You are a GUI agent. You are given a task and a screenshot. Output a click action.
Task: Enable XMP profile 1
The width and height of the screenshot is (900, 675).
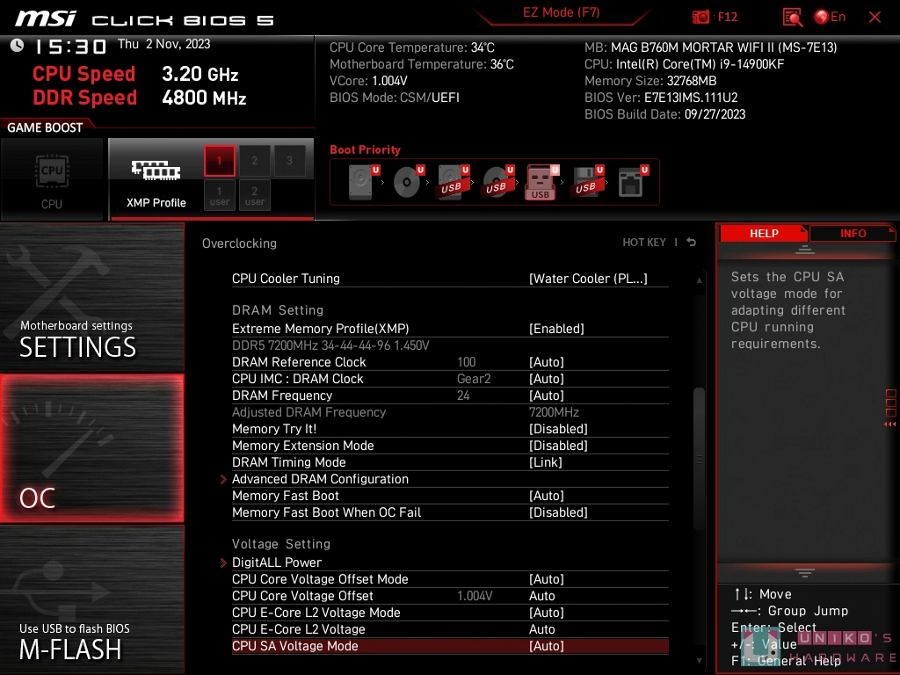coord(219,161)
